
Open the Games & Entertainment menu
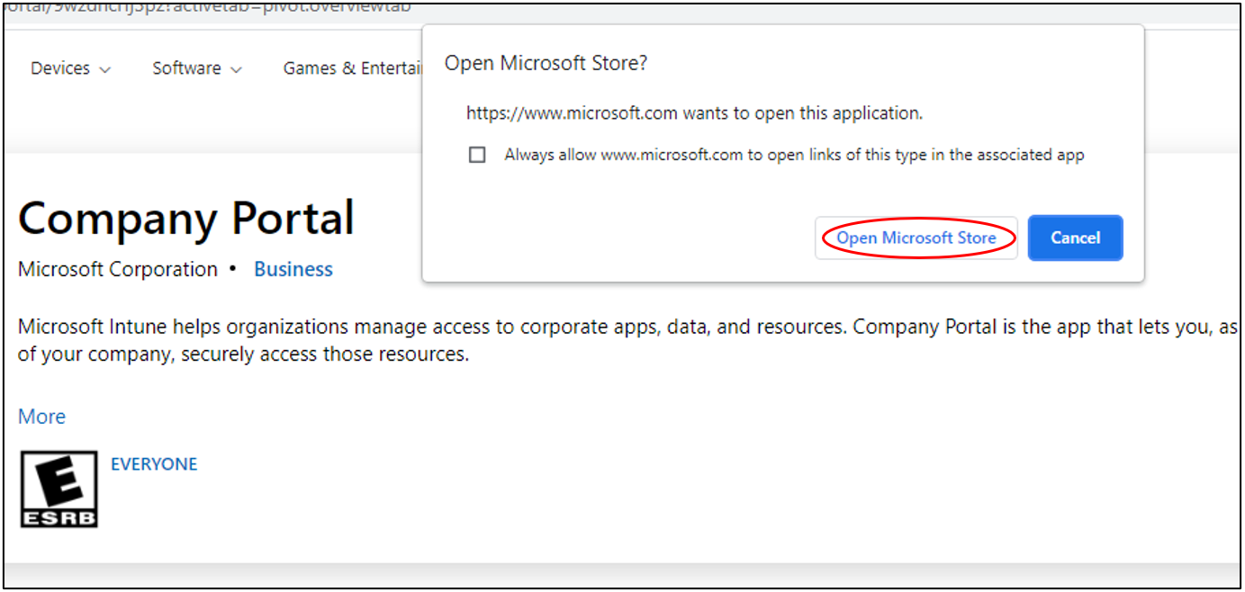point(352,68)
